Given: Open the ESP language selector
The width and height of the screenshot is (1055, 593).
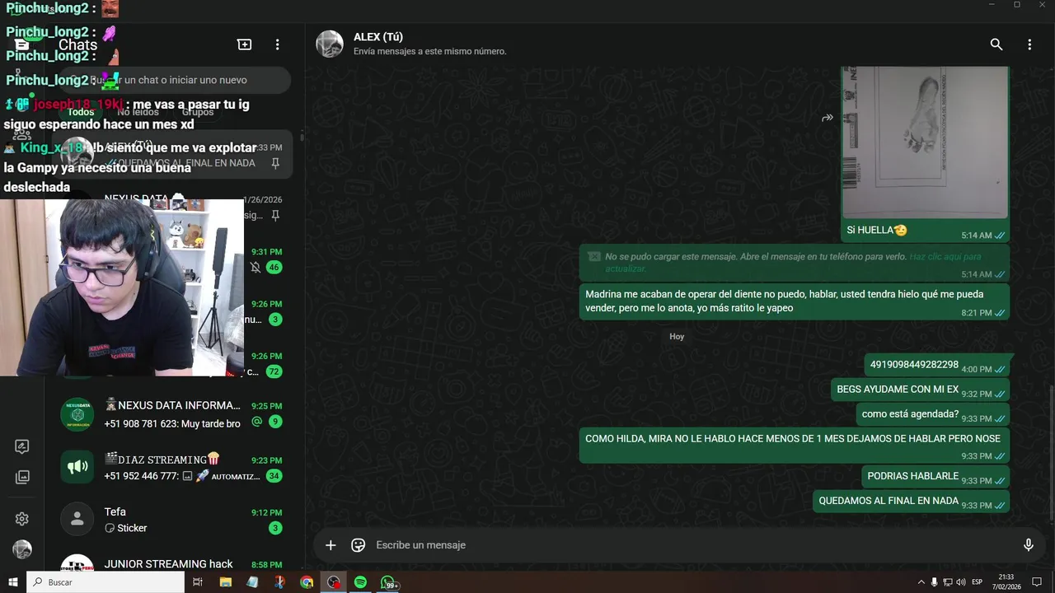Looking at the screenshot, I should pyautogui.click(x=978, y=582).
